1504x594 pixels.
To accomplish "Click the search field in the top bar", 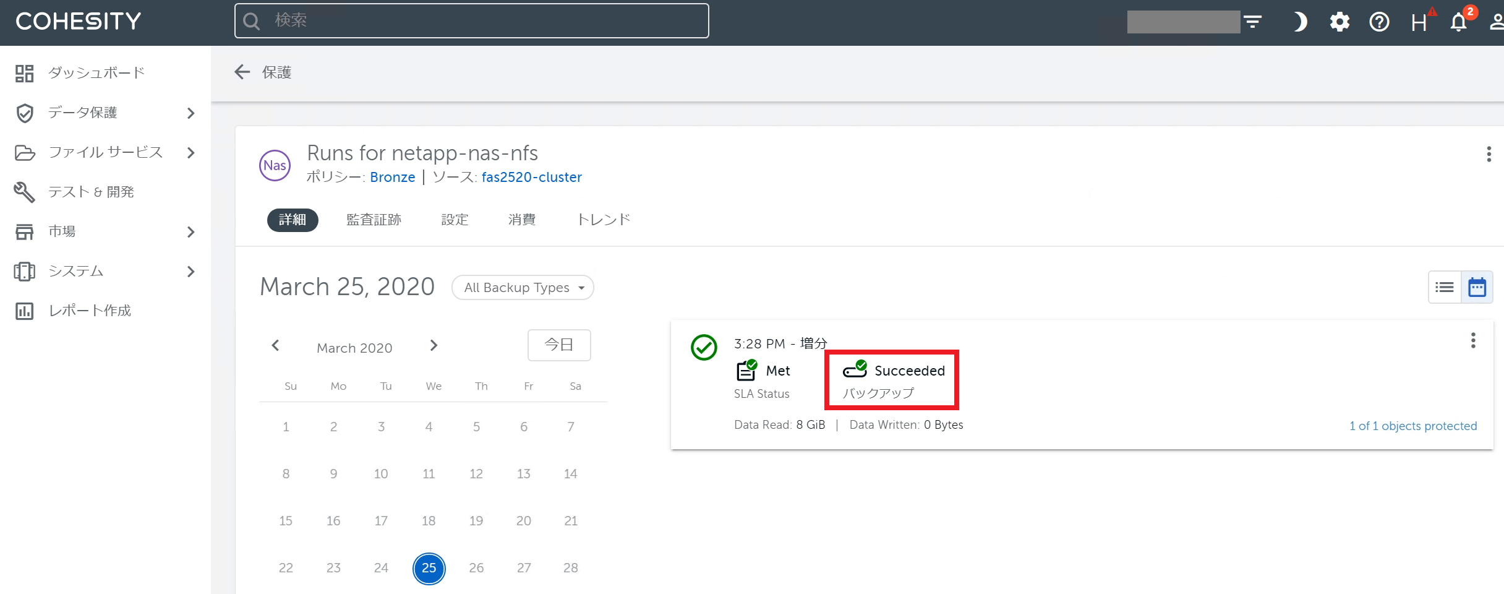I will point(471,21).
